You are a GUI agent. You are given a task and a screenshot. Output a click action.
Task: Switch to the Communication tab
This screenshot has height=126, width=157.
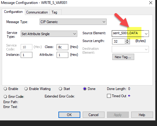pyautogui.click(x=37, y=12)
